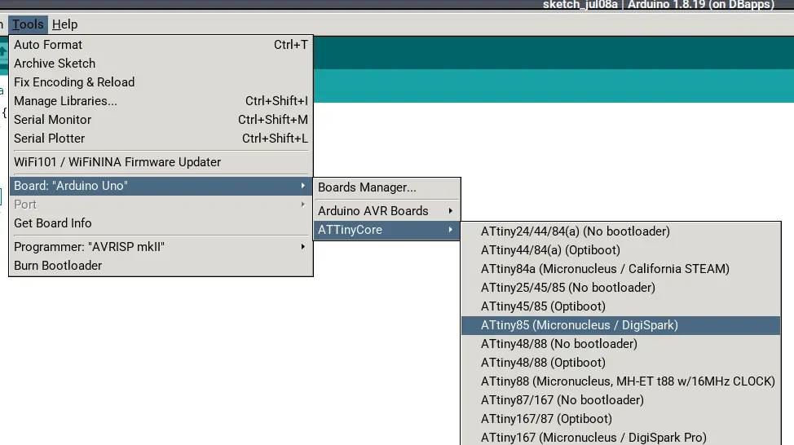Image resolution: width=794 pixels, height=445 pixels.
Task: Select ATtiny45/85 (Optiboot) board
Action: tap(621, 306)
